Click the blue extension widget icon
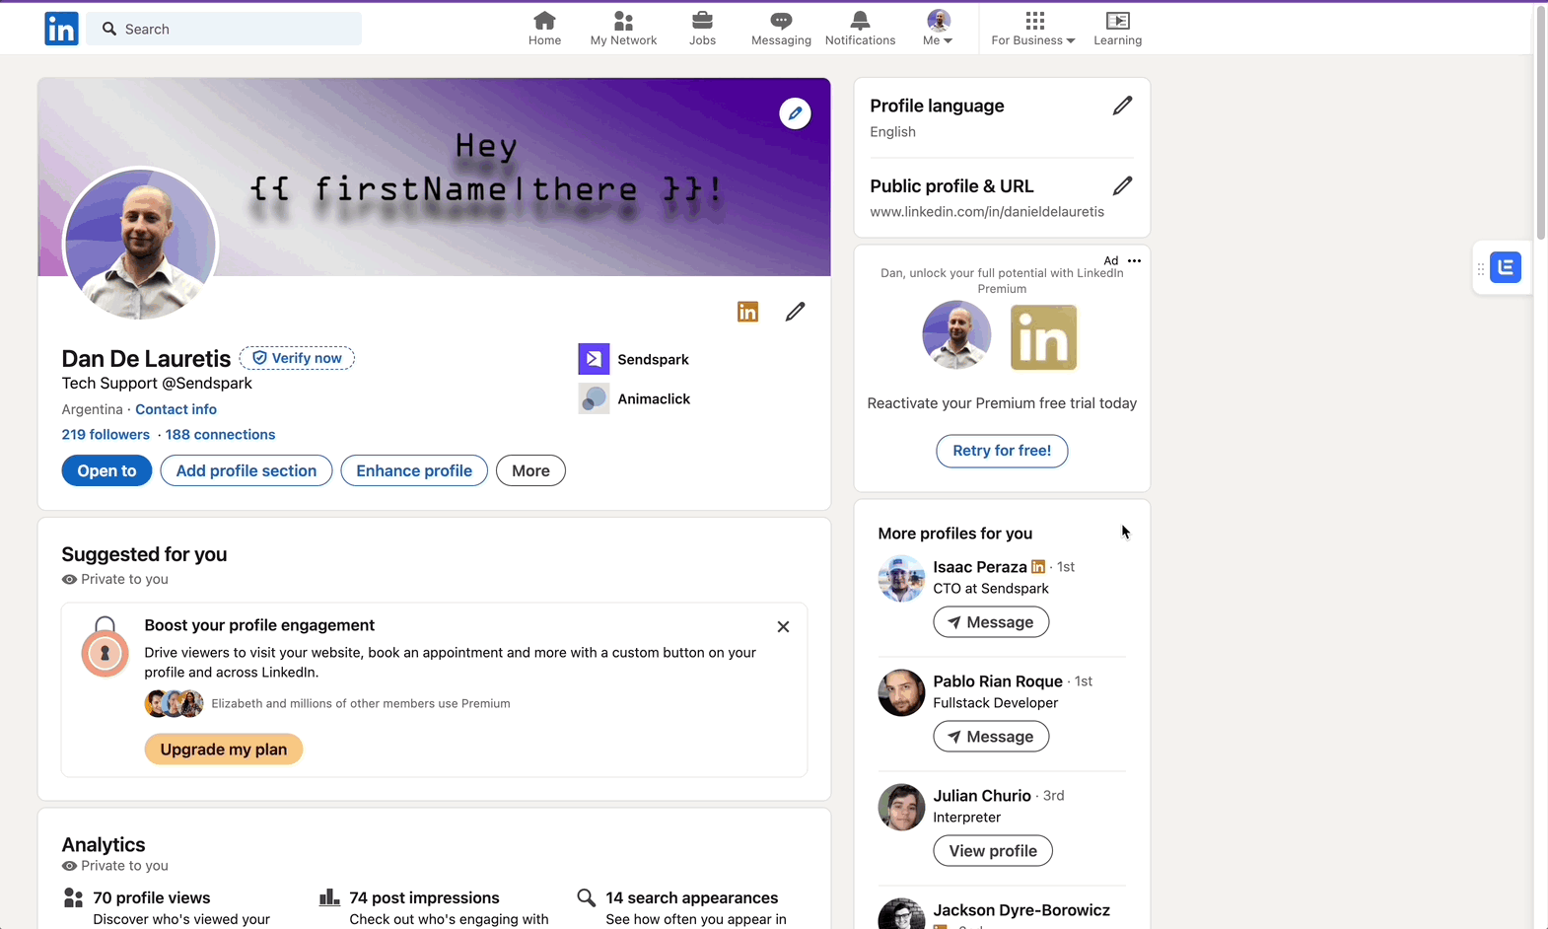 (1506, 267)
